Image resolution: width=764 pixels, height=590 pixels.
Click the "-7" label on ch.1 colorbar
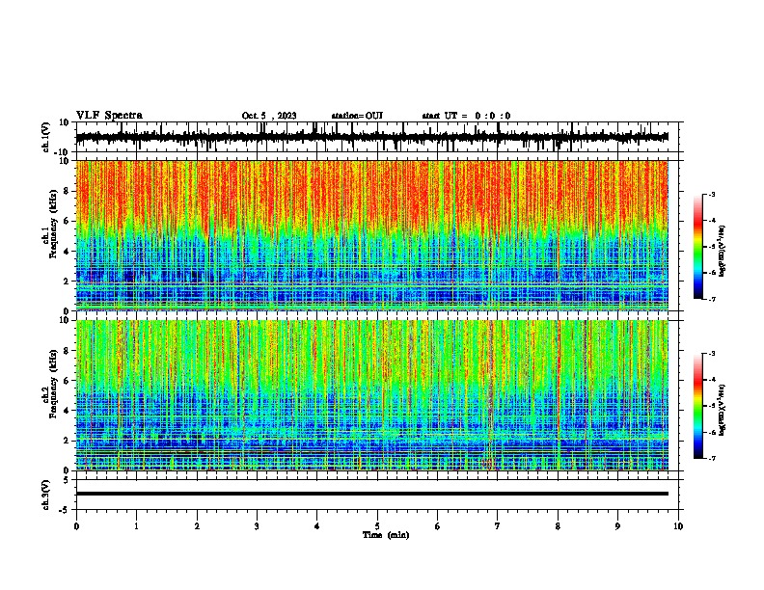(x=711, y=299)
